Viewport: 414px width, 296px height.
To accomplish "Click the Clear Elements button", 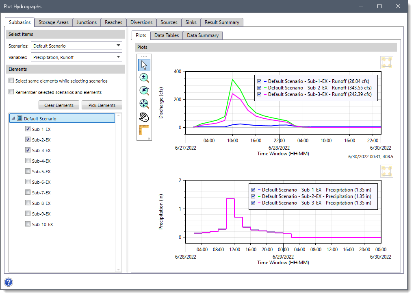I will [59, 105].
